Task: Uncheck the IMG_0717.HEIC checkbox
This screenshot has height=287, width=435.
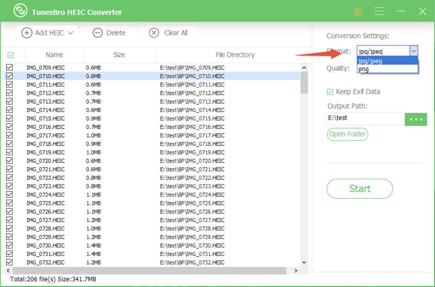Action: point(9,135)
